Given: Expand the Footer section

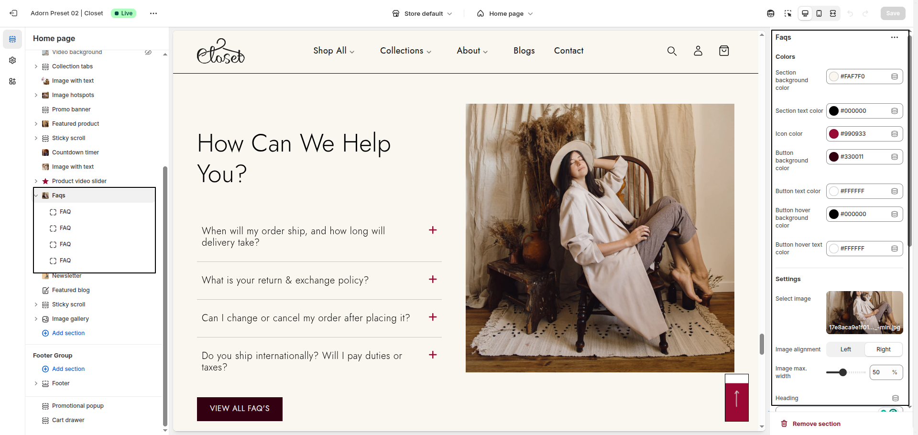Looking at the screenshot, I should (36, 383).
